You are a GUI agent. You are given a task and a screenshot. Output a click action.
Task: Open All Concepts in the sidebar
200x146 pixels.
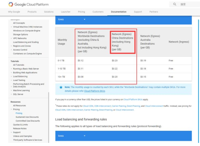click(19, 23)
